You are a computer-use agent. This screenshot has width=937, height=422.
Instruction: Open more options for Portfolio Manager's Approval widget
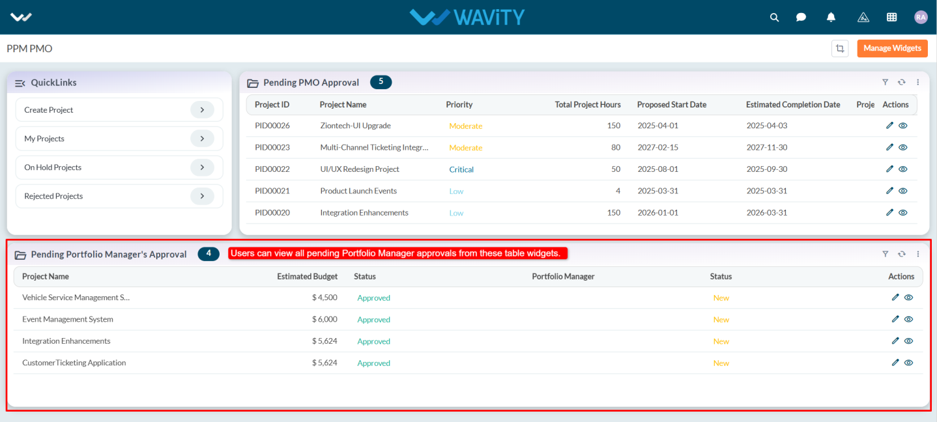click(x=917, y=254)
